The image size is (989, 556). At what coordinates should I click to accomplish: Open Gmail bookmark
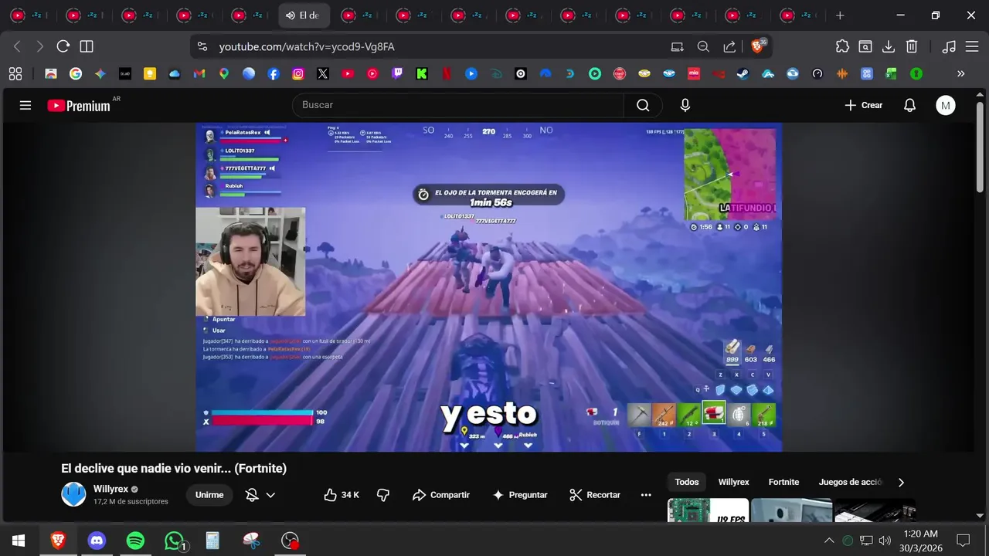pos(199,74)
